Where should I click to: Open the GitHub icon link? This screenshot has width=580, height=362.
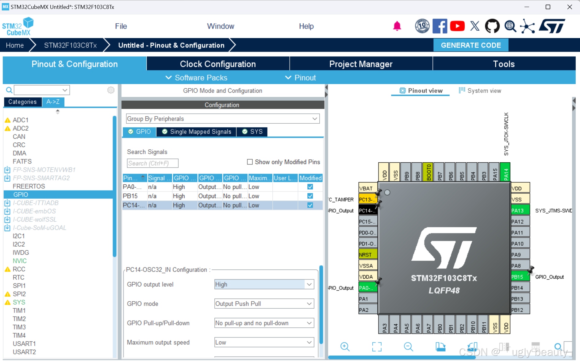pos(492,26)
